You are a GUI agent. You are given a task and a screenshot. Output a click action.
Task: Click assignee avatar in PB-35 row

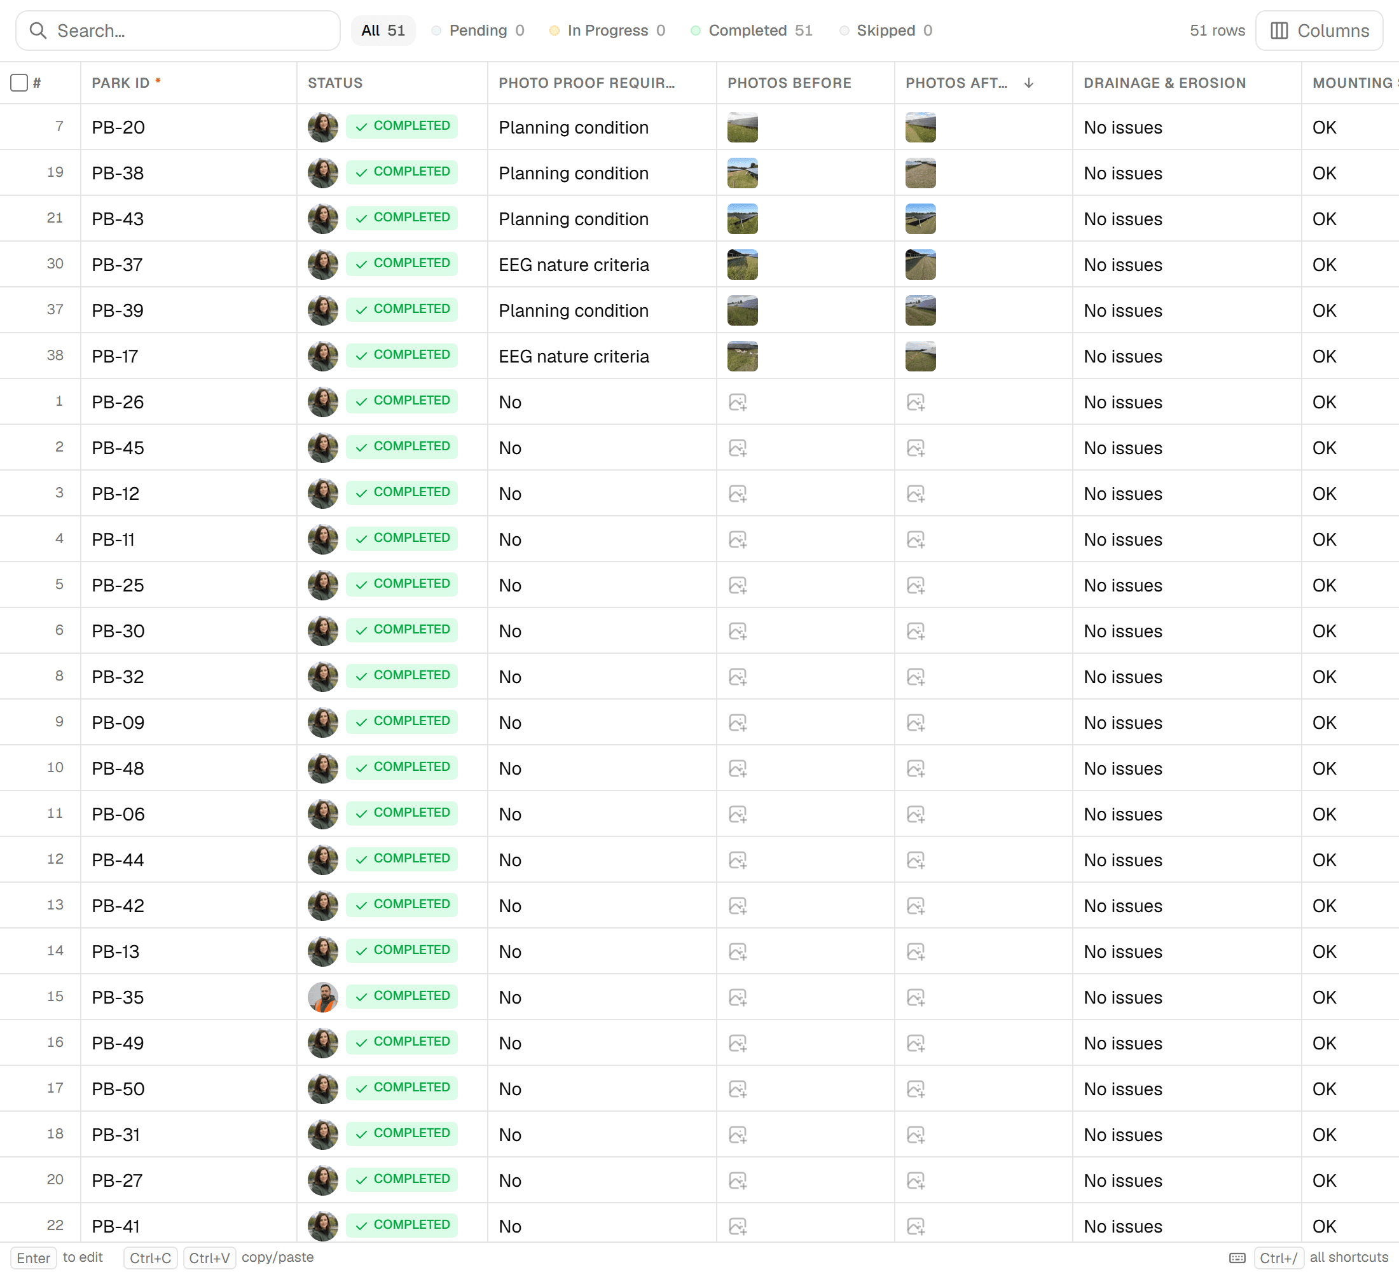(x=324, y=997)
